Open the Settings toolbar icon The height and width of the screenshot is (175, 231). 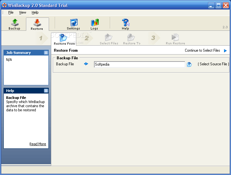click(74, 23)
